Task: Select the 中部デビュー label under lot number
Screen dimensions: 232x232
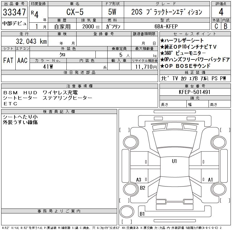Action: click(14, 23)
